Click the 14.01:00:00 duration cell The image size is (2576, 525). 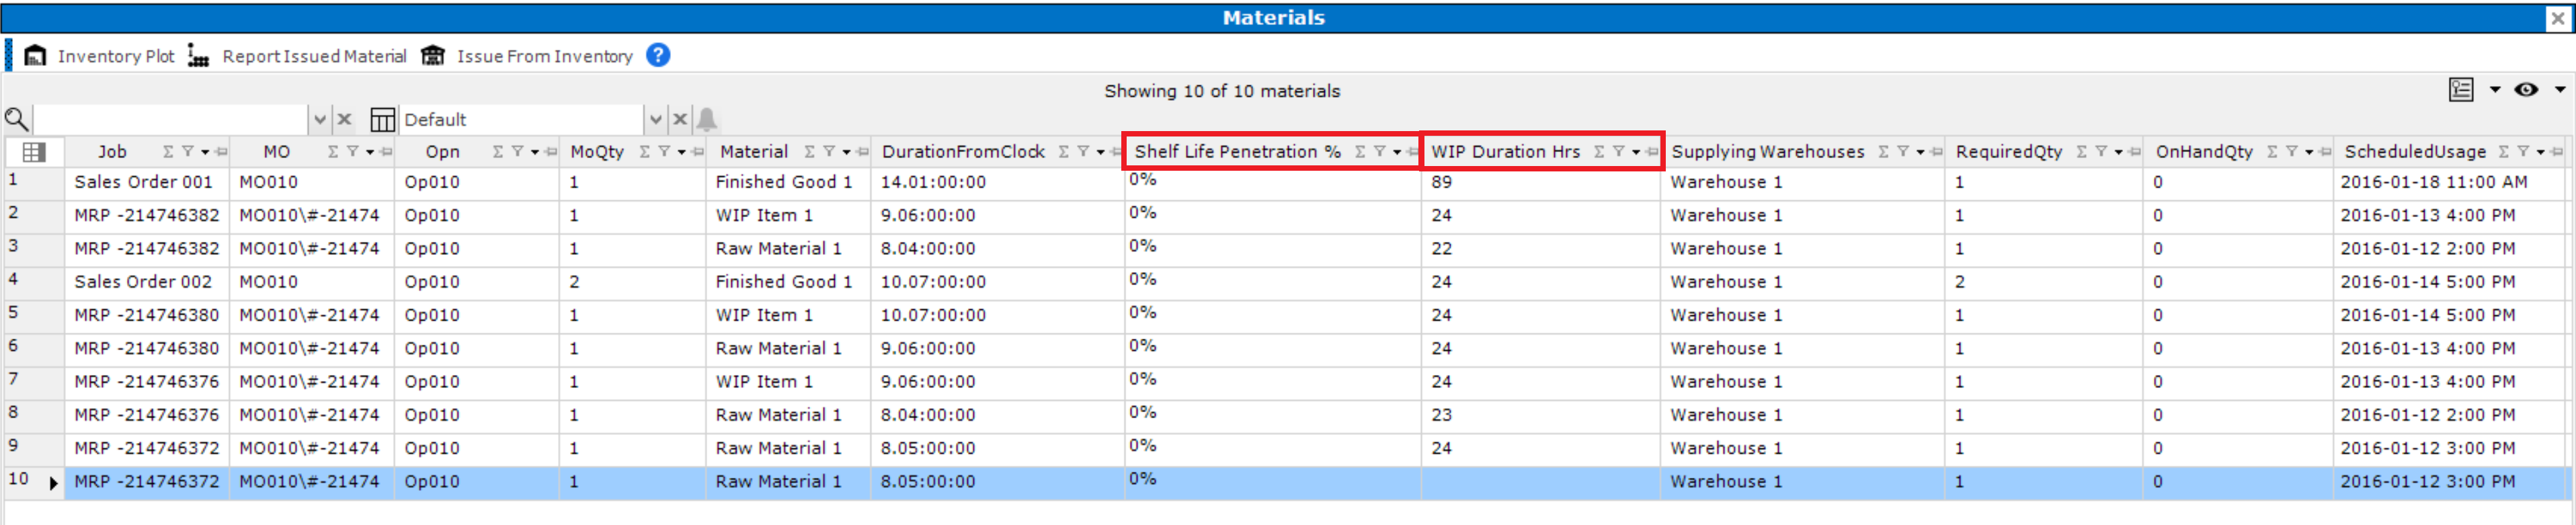(x=997, y=182)
